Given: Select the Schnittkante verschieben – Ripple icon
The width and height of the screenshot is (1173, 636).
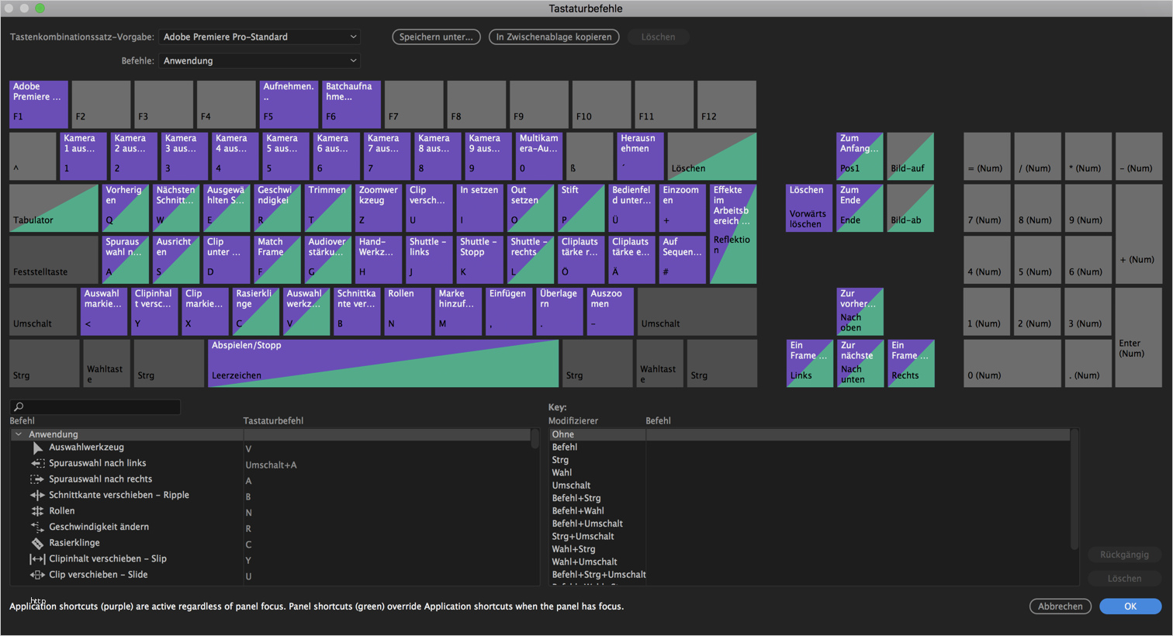Looking at the screenshot, I should click(37, 495).
